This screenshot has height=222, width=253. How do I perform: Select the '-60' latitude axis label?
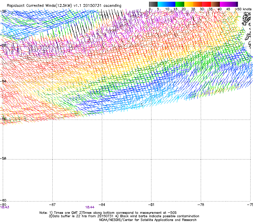[x=3, y=200]
